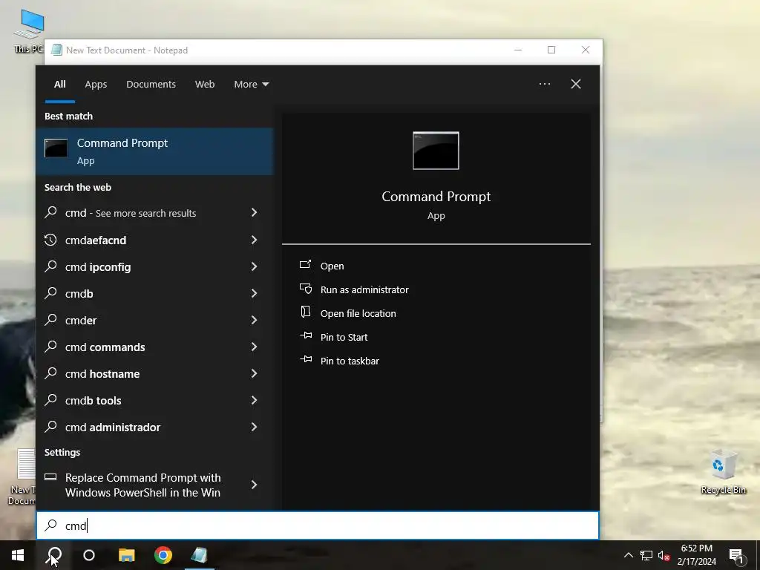Switch to the Apps tab
Image resolution: width=760 pixels, height=570 pixels.
pyautogui.click(x=96, y=85)
